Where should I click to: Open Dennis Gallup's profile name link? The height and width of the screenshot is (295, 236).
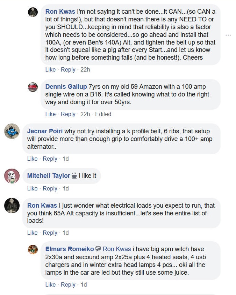(66, 87)
